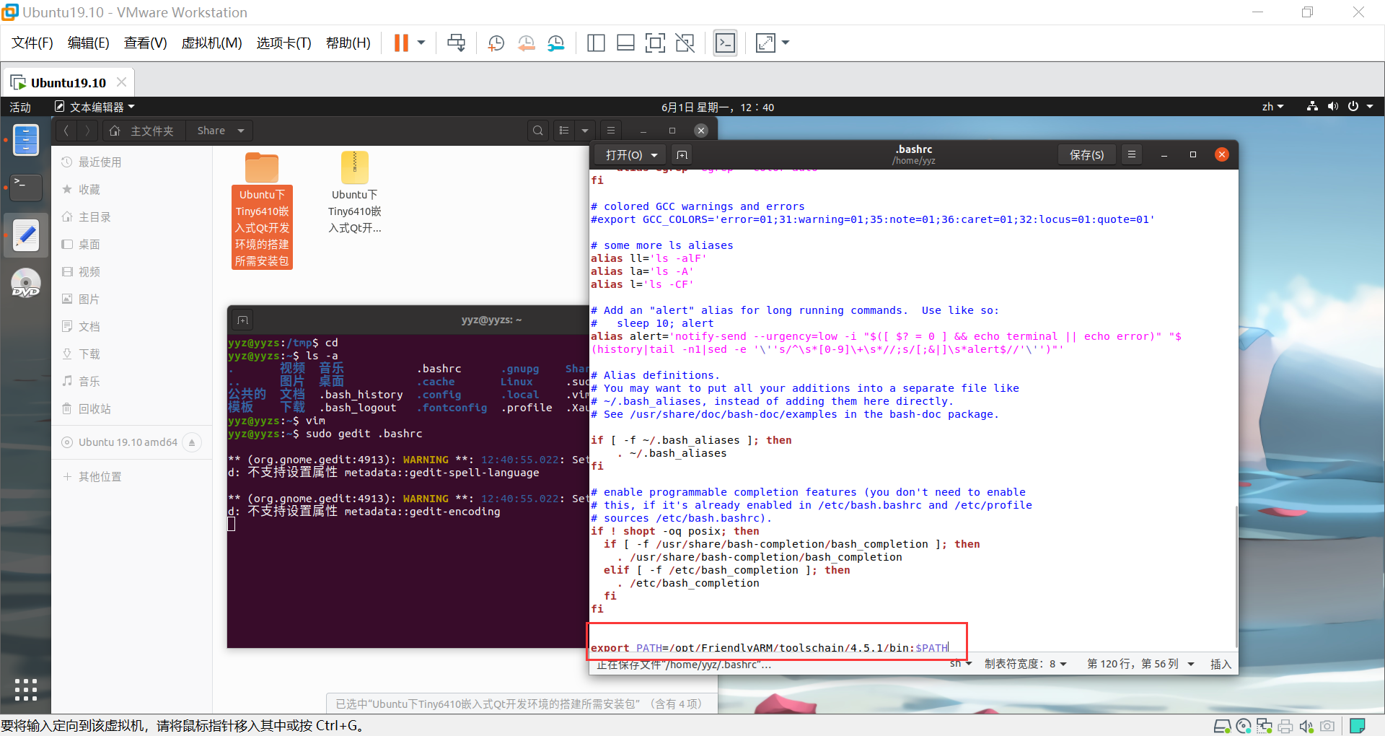Open a new document tab in gedit
This screenshot has height=736, width=1385.
(x=682, y=154)
